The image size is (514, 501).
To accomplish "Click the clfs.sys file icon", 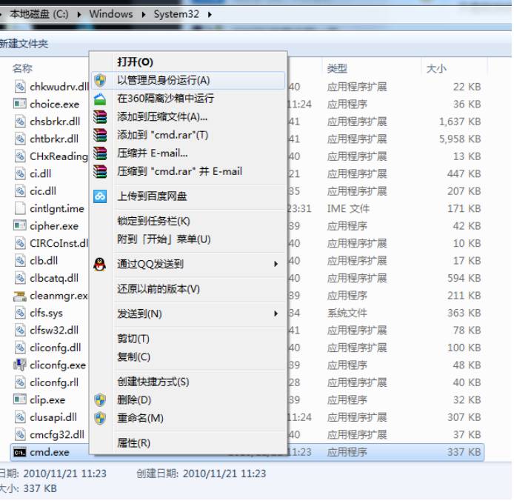I will click(x=20, y=313).
